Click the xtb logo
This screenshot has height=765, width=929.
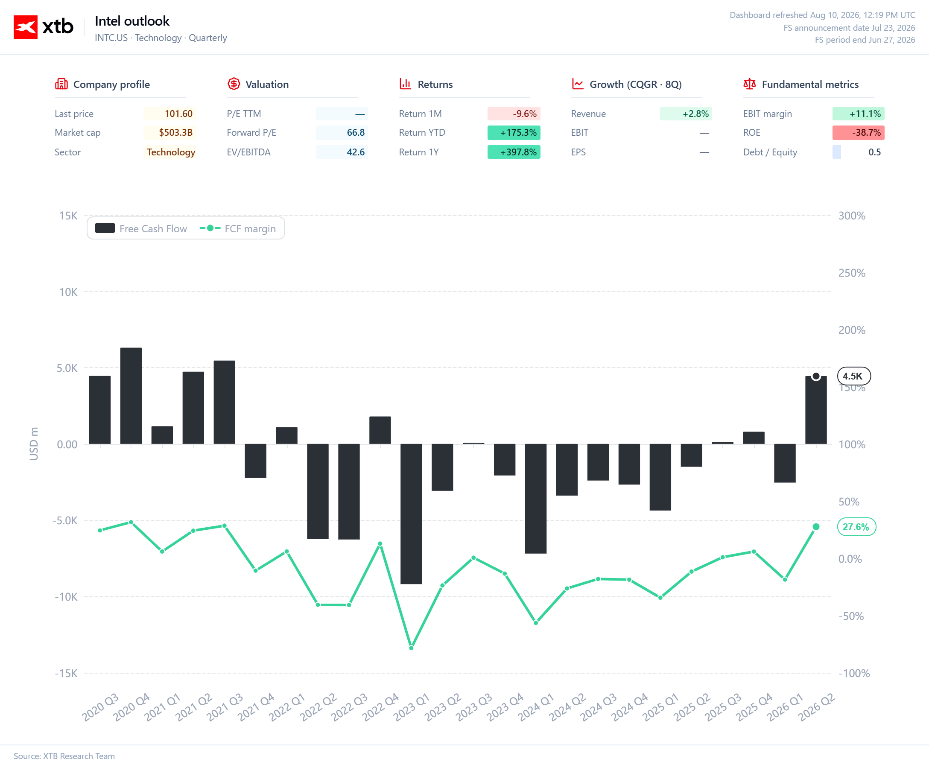pyautogui.click(x=43, y=27)
